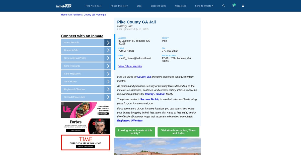Viewport: 301px width, 155px height.
Task: Click the Connect with an Inmate heading
Action: (82, 36)
